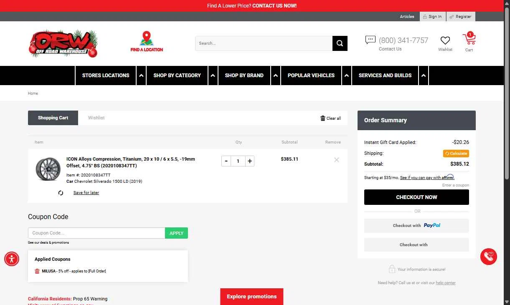Decrease quantity with minus button
The height and width of the screenshot is (305, 510).
(x=226, y=161)
